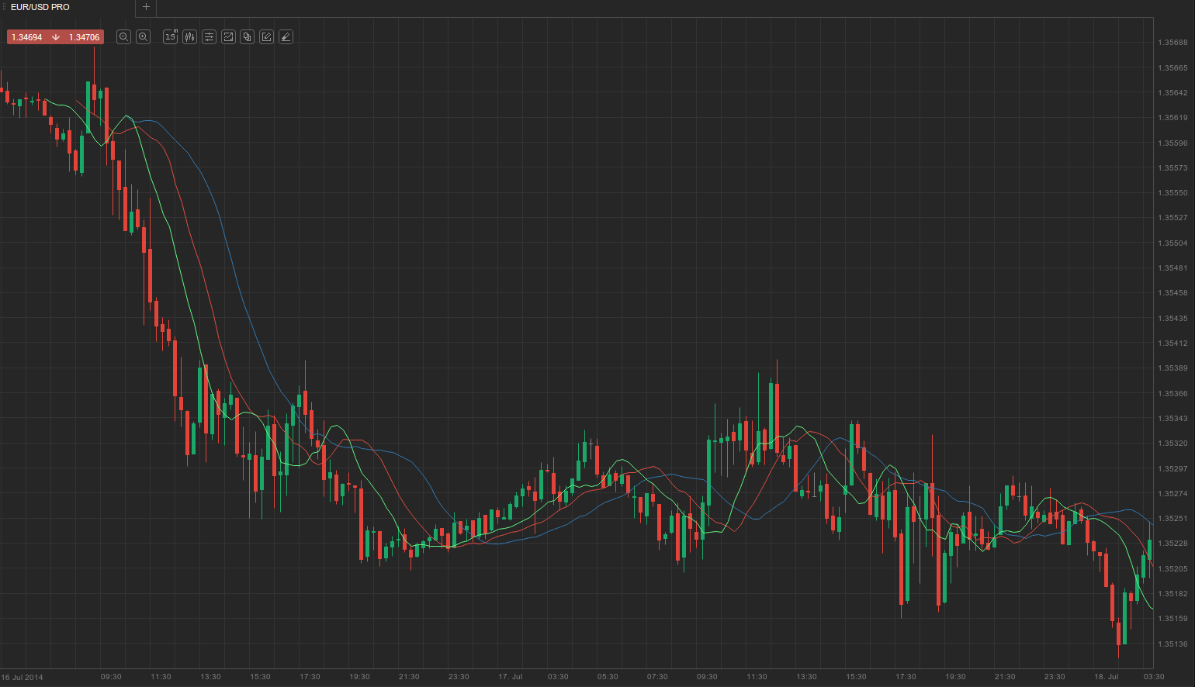Click the 1.35228 price axis label
Viewport: 1195px width, 687px height.
click(1172, 544)
